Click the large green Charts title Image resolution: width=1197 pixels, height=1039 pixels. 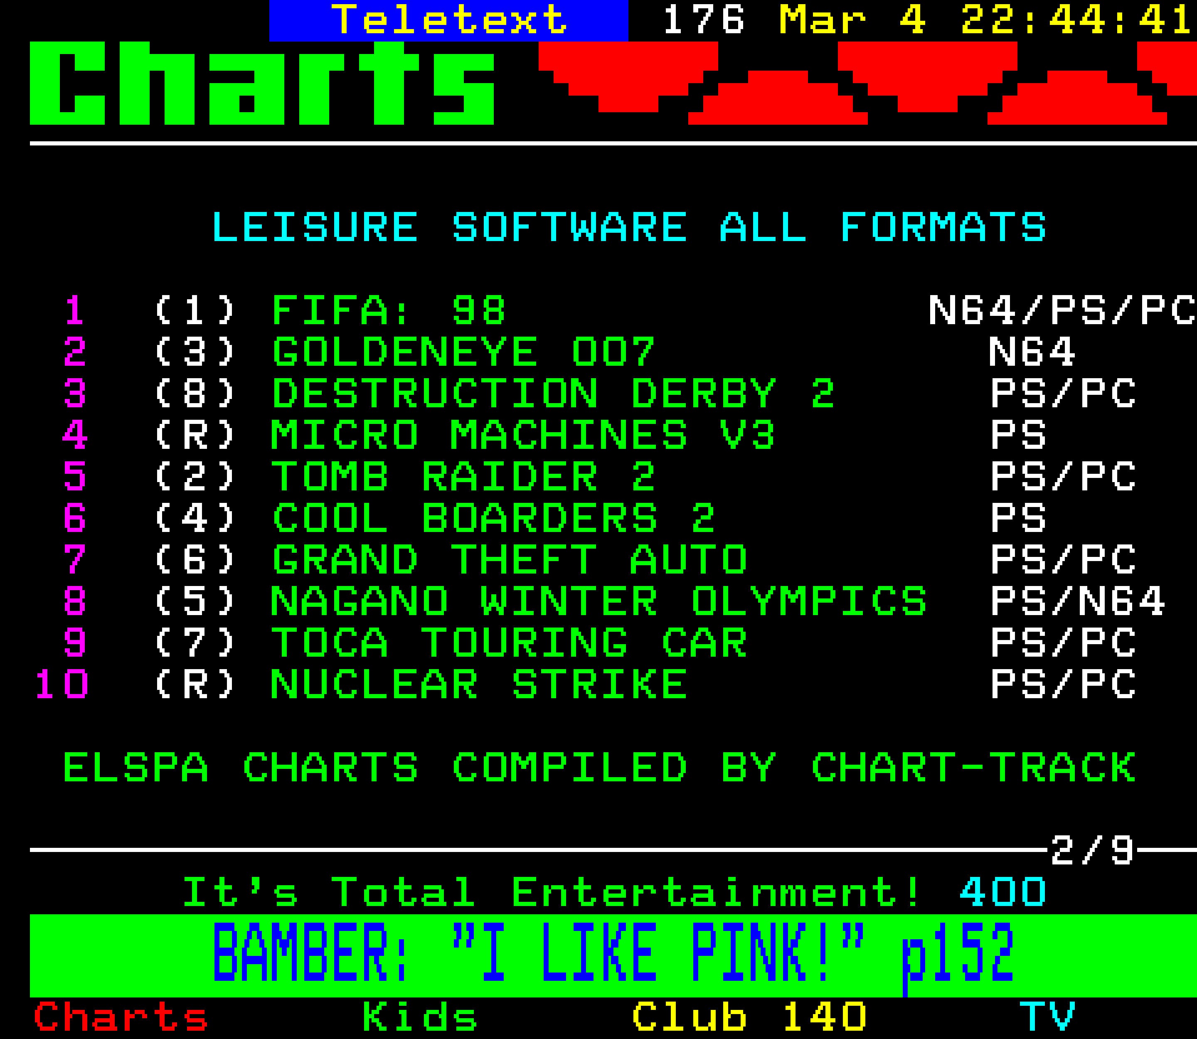[x=261, y=83]
